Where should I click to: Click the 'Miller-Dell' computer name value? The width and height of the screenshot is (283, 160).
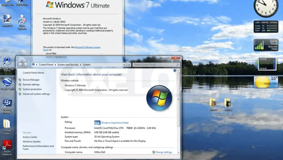click(x=100, y=152)
